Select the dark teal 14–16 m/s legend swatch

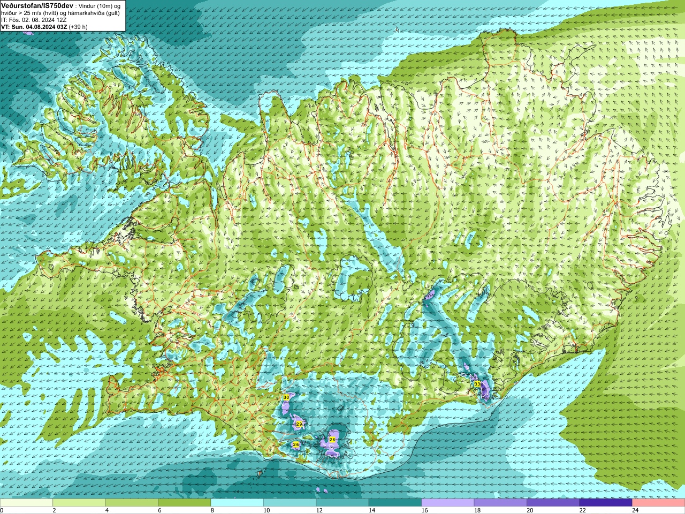click(395, 503)
